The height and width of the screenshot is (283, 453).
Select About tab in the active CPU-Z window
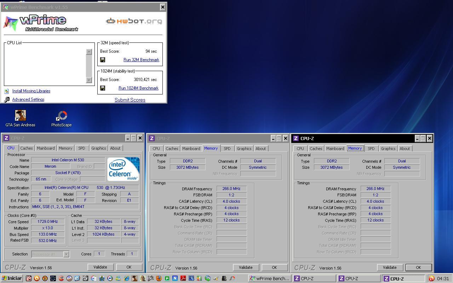click(405, 149)
